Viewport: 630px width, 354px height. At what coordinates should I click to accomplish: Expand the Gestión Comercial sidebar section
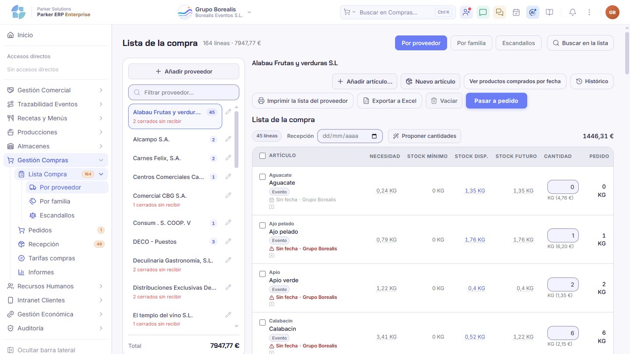(x=56, y=90)
